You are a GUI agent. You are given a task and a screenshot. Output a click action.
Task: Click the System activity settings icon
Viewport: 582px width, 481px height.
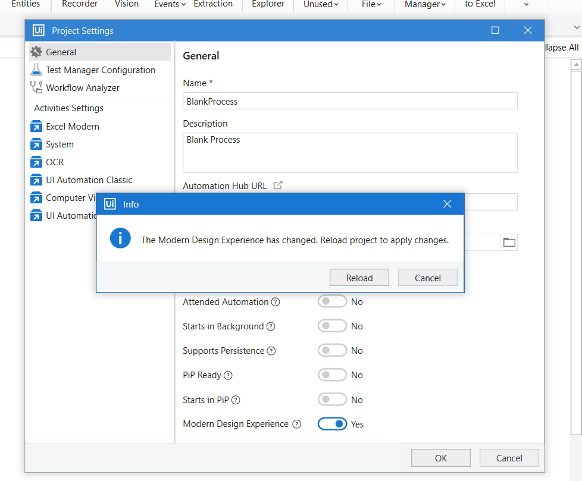click(36, 144)
